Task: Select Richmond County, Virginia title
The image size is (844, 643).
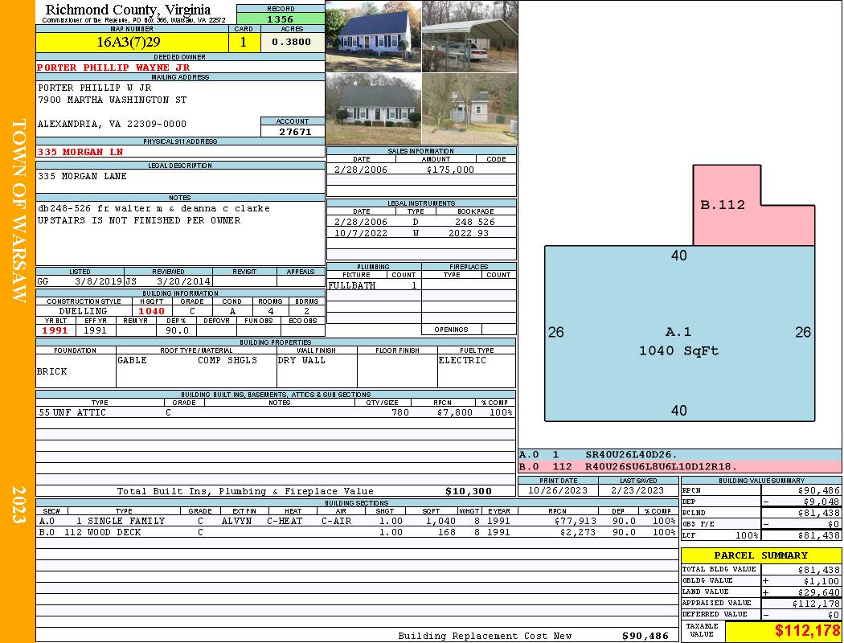Action: click(128, 9)
